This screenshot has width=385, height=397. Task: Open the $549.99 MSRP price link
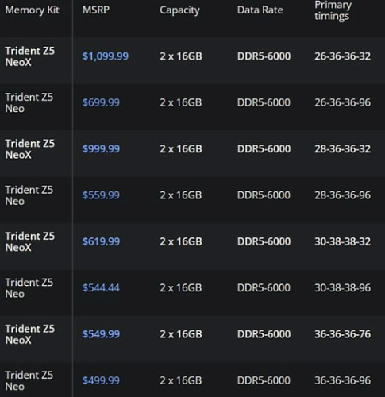point(101,334)
